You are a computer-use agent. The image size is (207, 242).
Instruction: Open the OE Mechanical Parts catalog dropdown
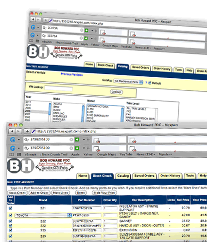[x=128, y=82]
